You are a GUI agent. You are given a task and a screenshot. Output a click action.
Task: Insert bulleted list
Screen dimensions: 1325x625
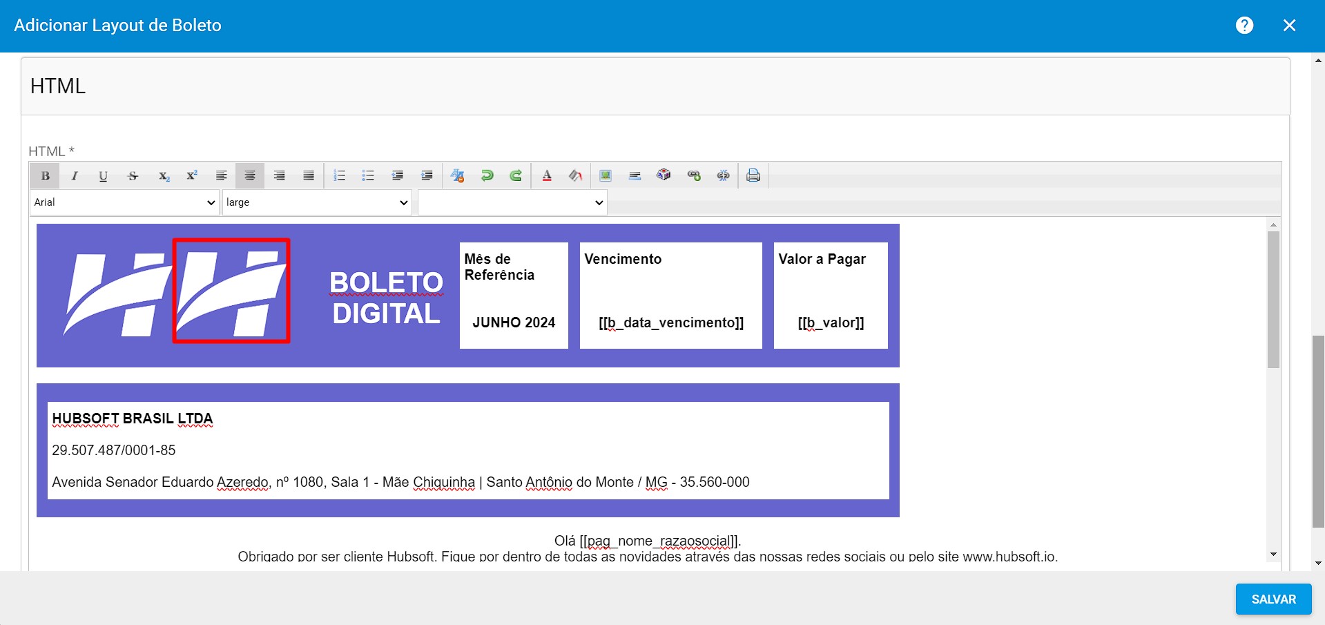click(x=368, y=176)
